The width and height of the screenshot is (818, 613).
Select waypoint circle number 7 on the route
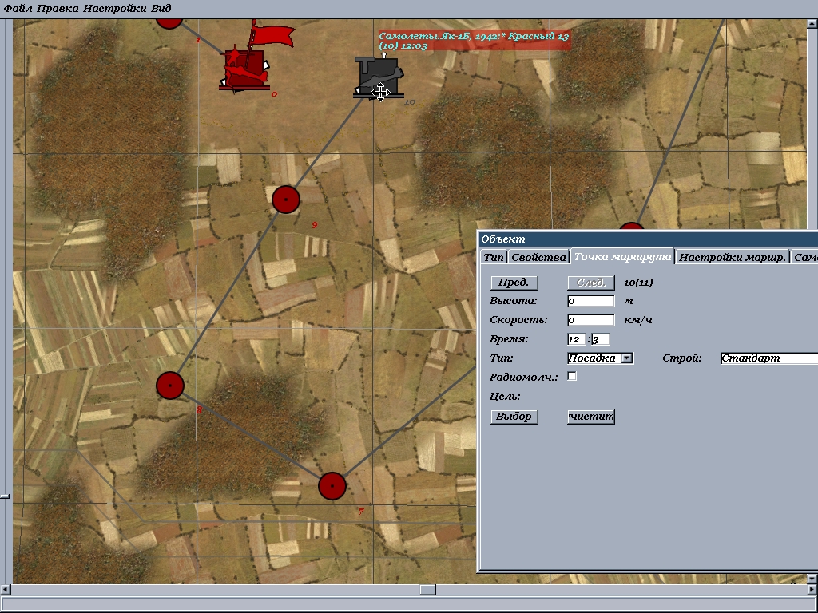(332, 486)
